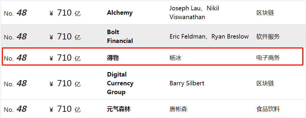Click No. 48 rank in 元气森林 row
Image resolution: width=306 pixels, height=118 pixels.
tap(15, 109)
